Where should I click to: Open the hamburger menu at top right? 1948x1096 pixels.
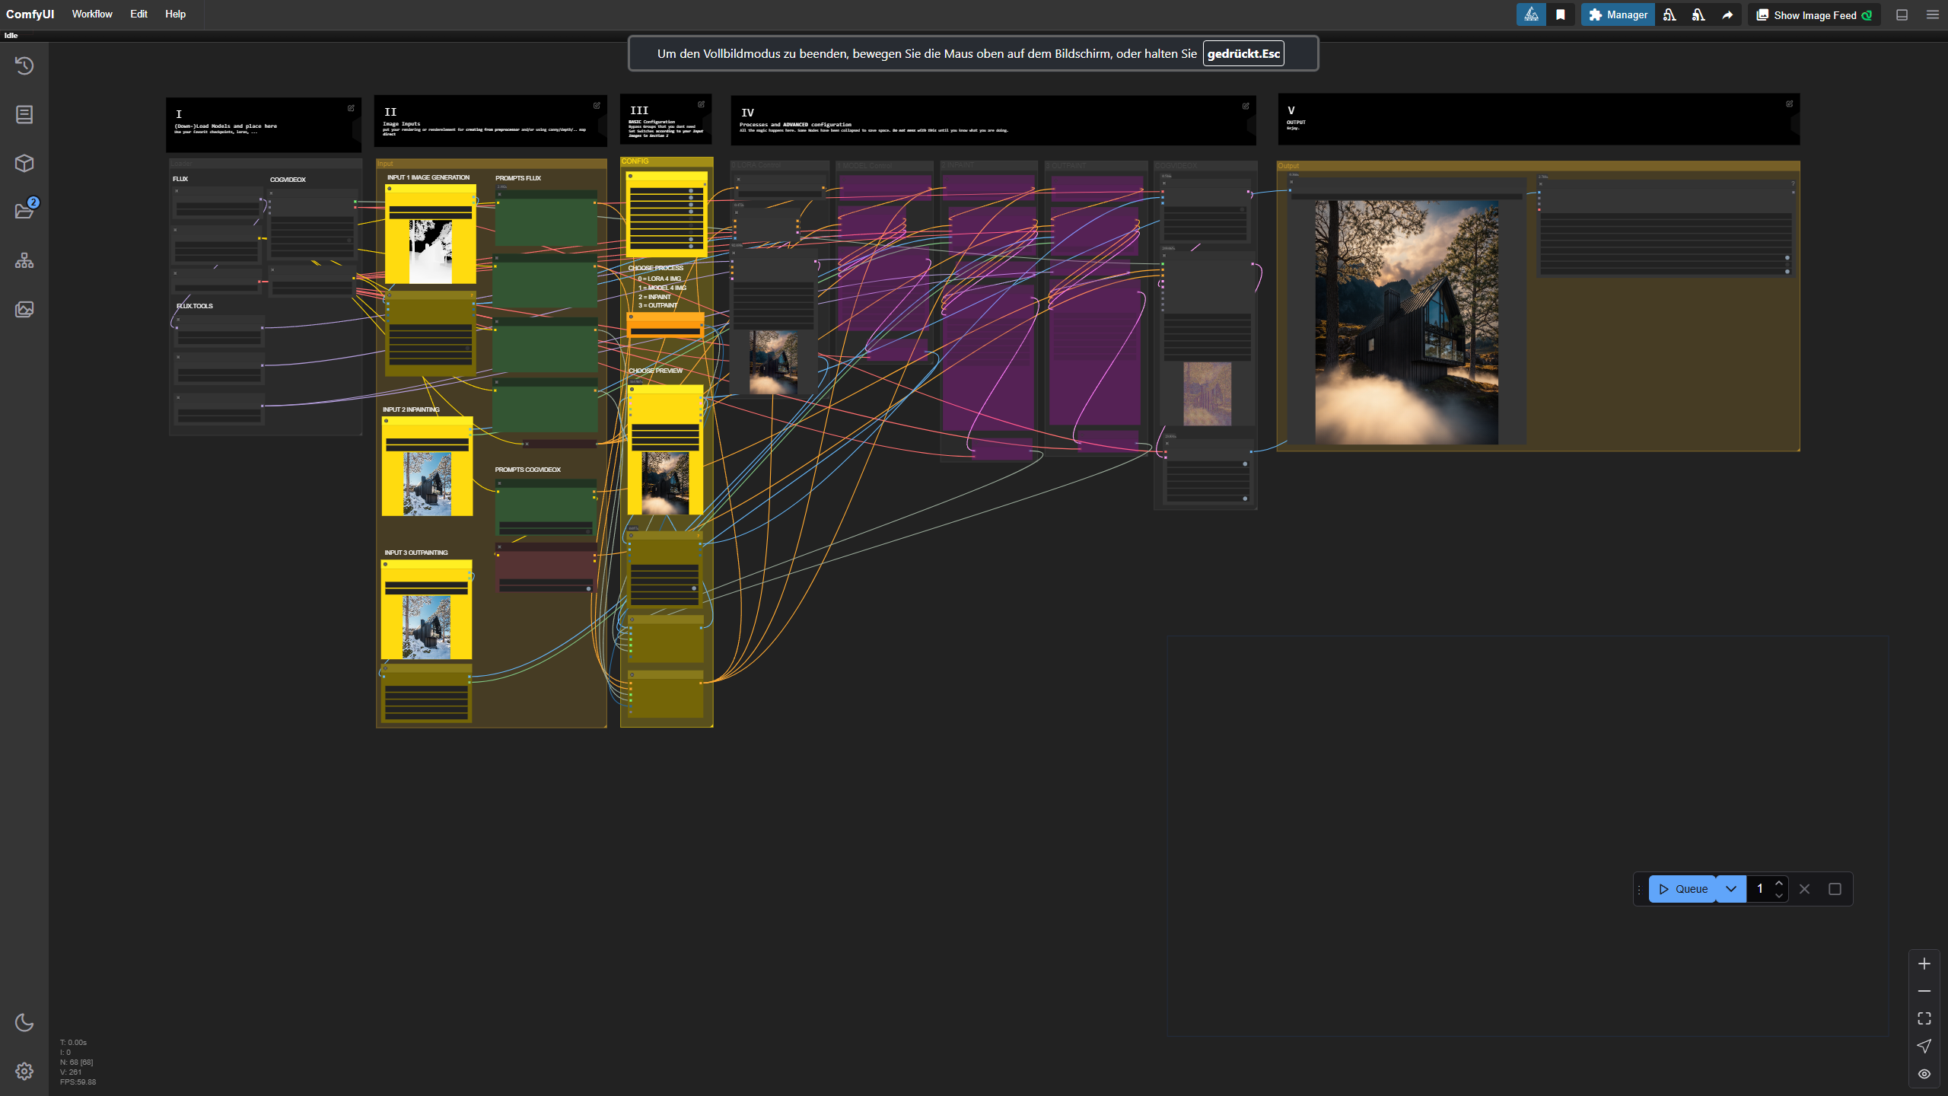[x=1932, y=14]
